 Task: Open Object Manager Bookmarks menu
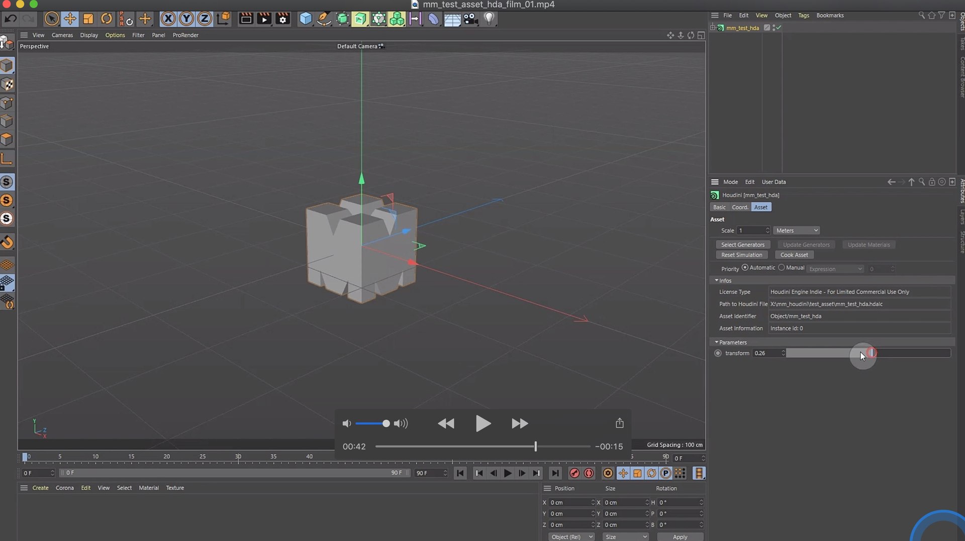coord(830,16)
